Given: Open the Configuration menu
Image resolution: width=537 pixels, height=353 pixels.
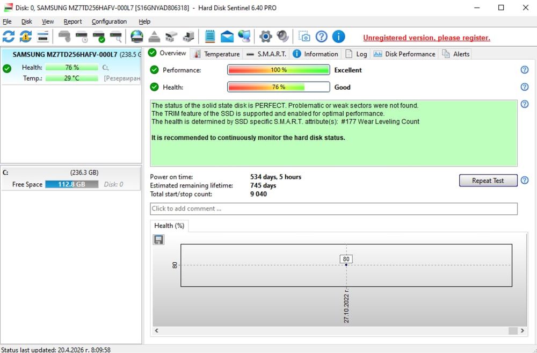Looking at the screenshot, I should pos(109,21).
